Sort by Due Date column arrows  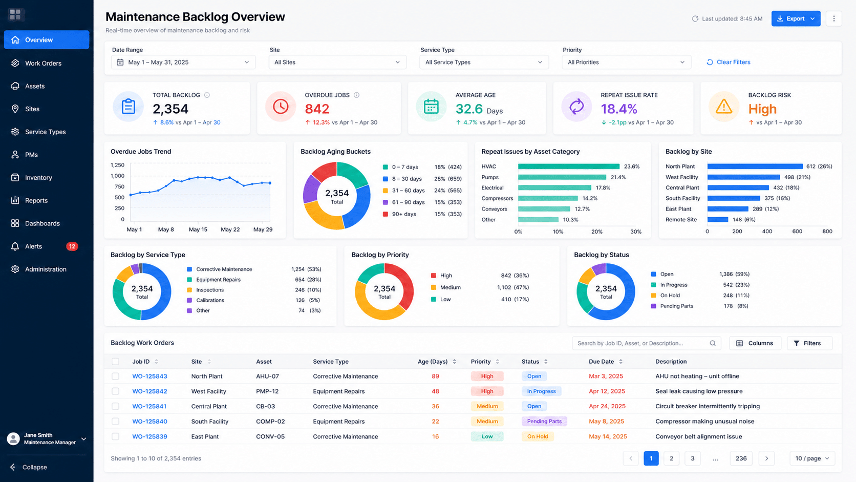pyautogui.click(x=621, y=362)
